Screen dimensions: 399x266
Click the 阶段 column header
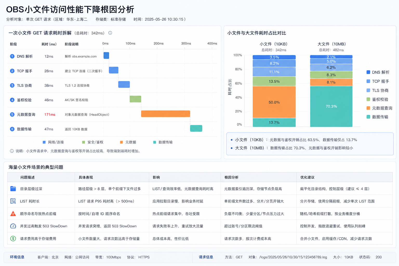pos(14,44)
